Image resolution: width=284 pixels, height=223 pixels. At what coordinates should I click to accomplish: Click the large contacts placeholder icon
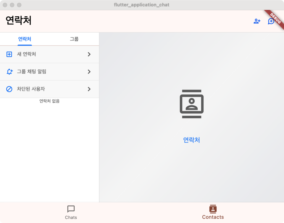(192, 104)
